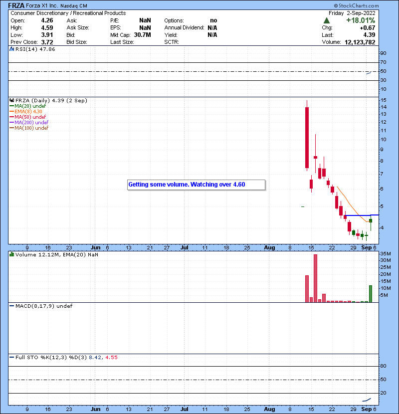Click the P/E value NaN
This screenshot has width=399, height=414.
click(x=145, y=20)
